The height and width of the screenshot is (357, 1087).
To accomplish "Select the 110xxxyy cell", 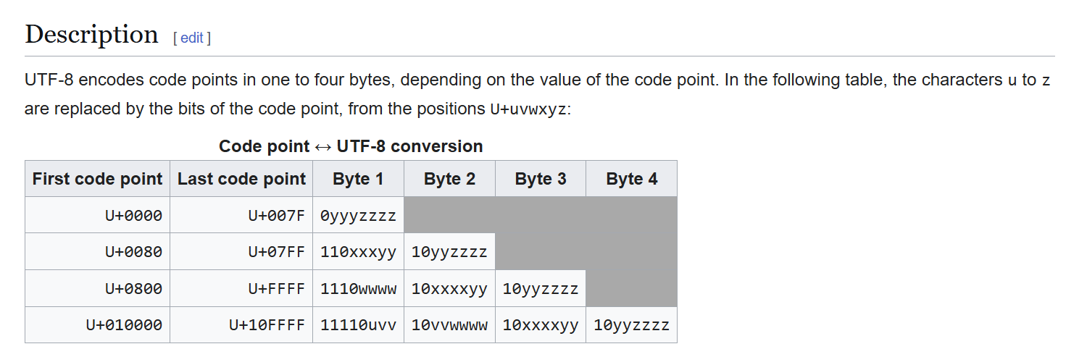I will point(358,252).
